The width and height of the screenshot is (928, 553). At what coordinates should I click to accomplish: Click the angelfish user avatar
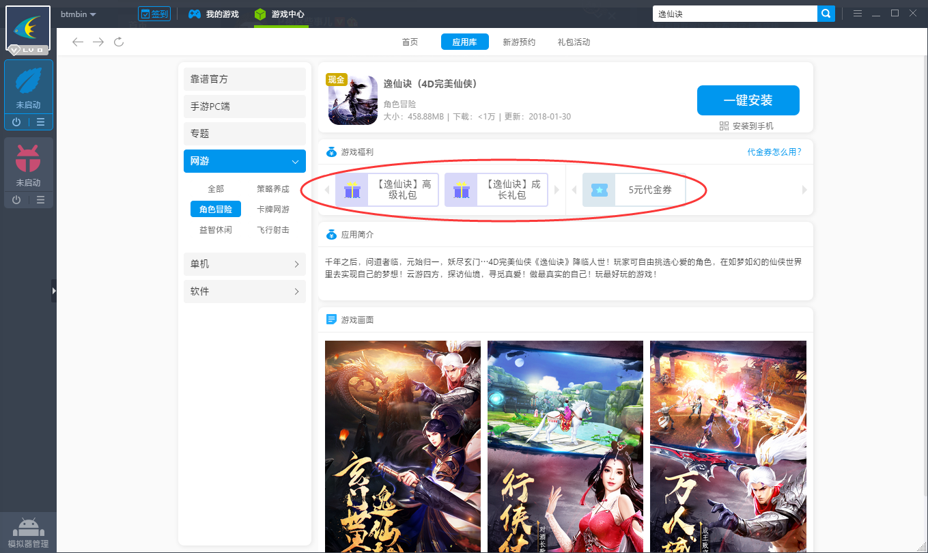pos(28,29)
